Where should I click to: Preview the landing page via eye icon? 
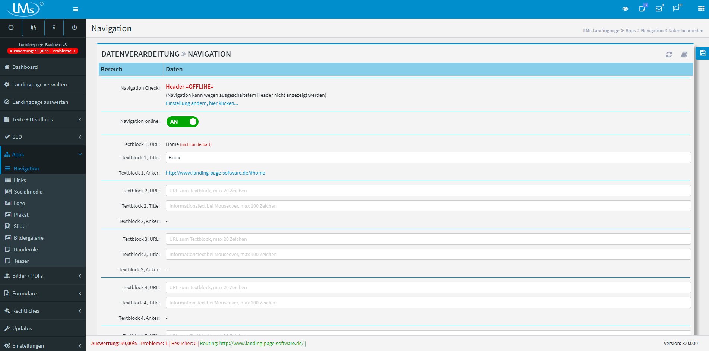click(625, 9)
